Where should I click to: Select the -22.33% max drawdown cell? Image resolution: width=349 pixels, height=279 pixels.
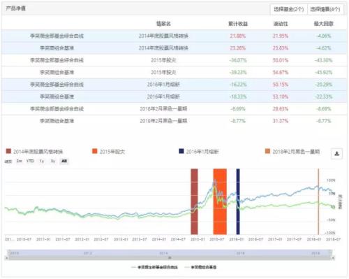tap(324, 96)
